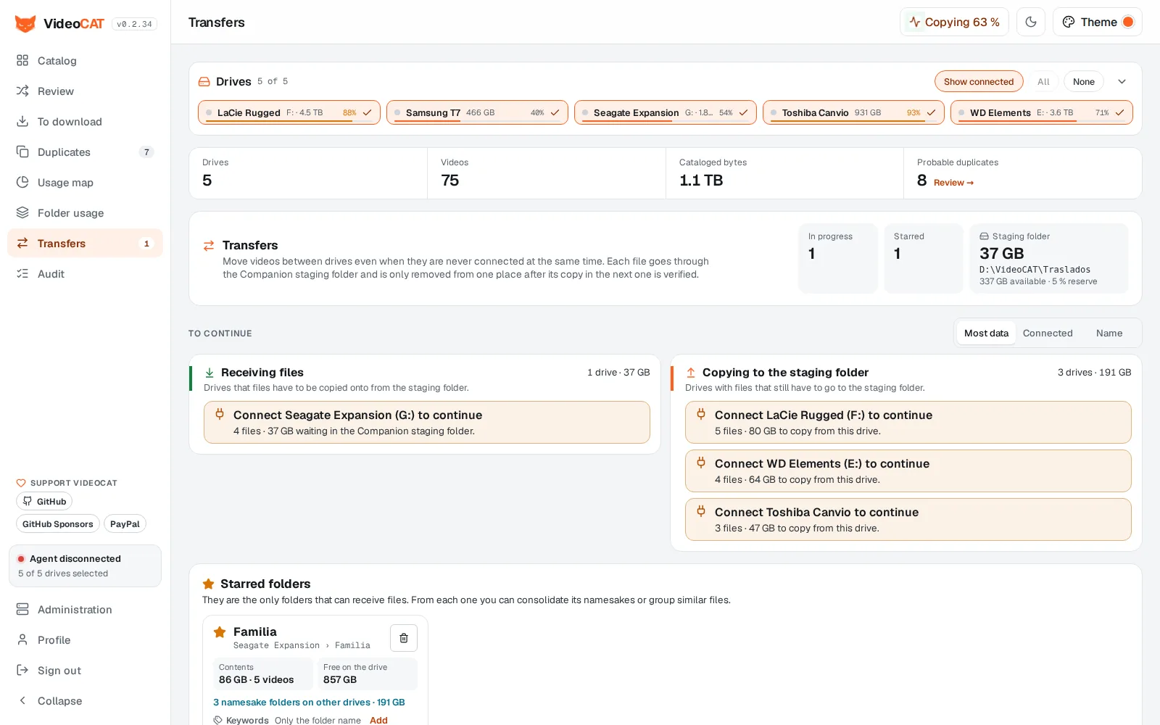Select None drives button
1160x725 pixels.
1084,81
